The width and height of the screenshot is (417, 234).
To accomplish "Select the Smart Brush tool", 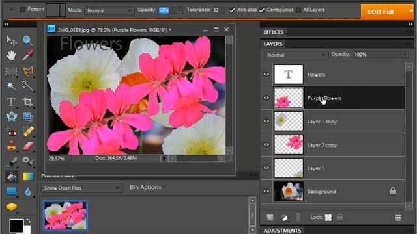I will click(28, 161).
